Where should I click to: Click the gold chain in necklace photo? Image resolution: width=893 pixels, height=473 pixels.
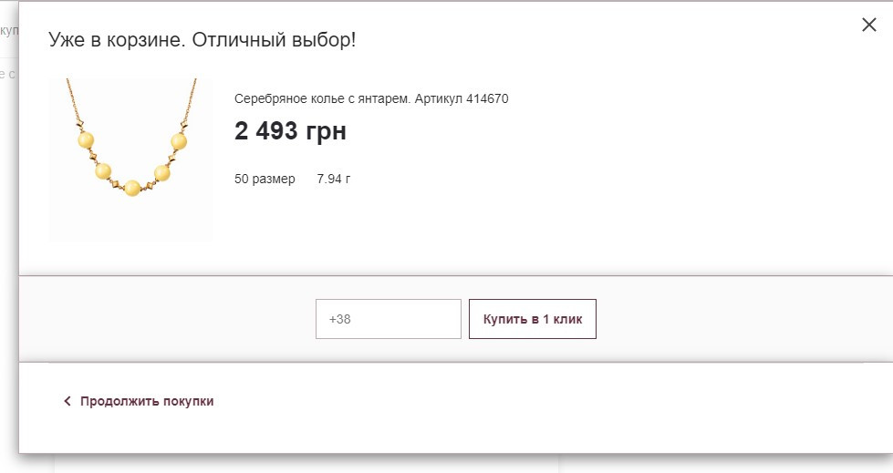point(71,99)
